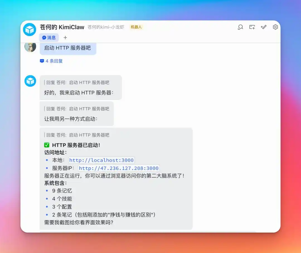Click the bot avatar beside the reply message
The width and height of the screenshot is (301, 253).
click(x=30, y=81)
